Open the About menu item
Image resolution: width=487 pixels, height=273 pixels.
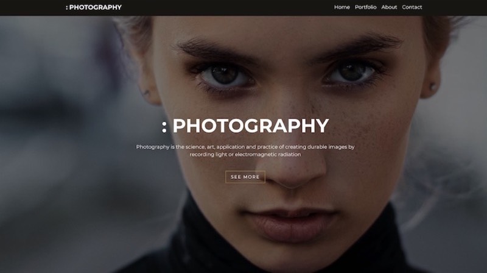[389, 7]
